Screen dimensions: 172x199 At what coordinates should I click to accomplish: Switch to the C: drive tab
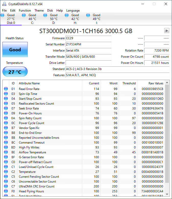click(32, 19)
